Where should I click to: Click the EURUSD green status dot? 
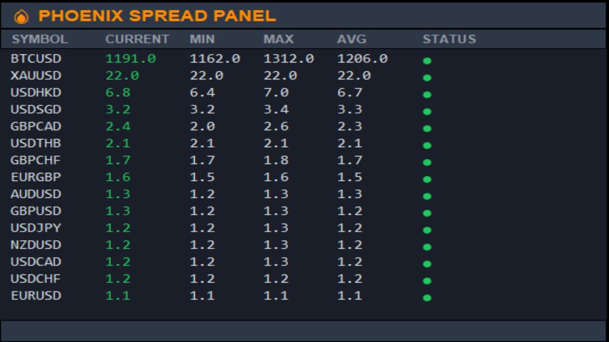(x=427, y=298)
